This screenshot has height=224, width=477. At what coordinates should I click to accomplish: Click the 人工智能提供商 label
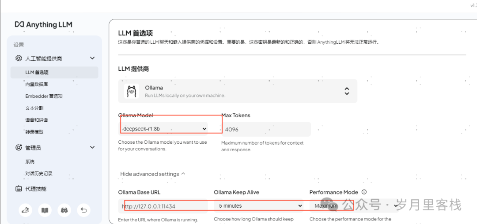[x=43, y=59]
